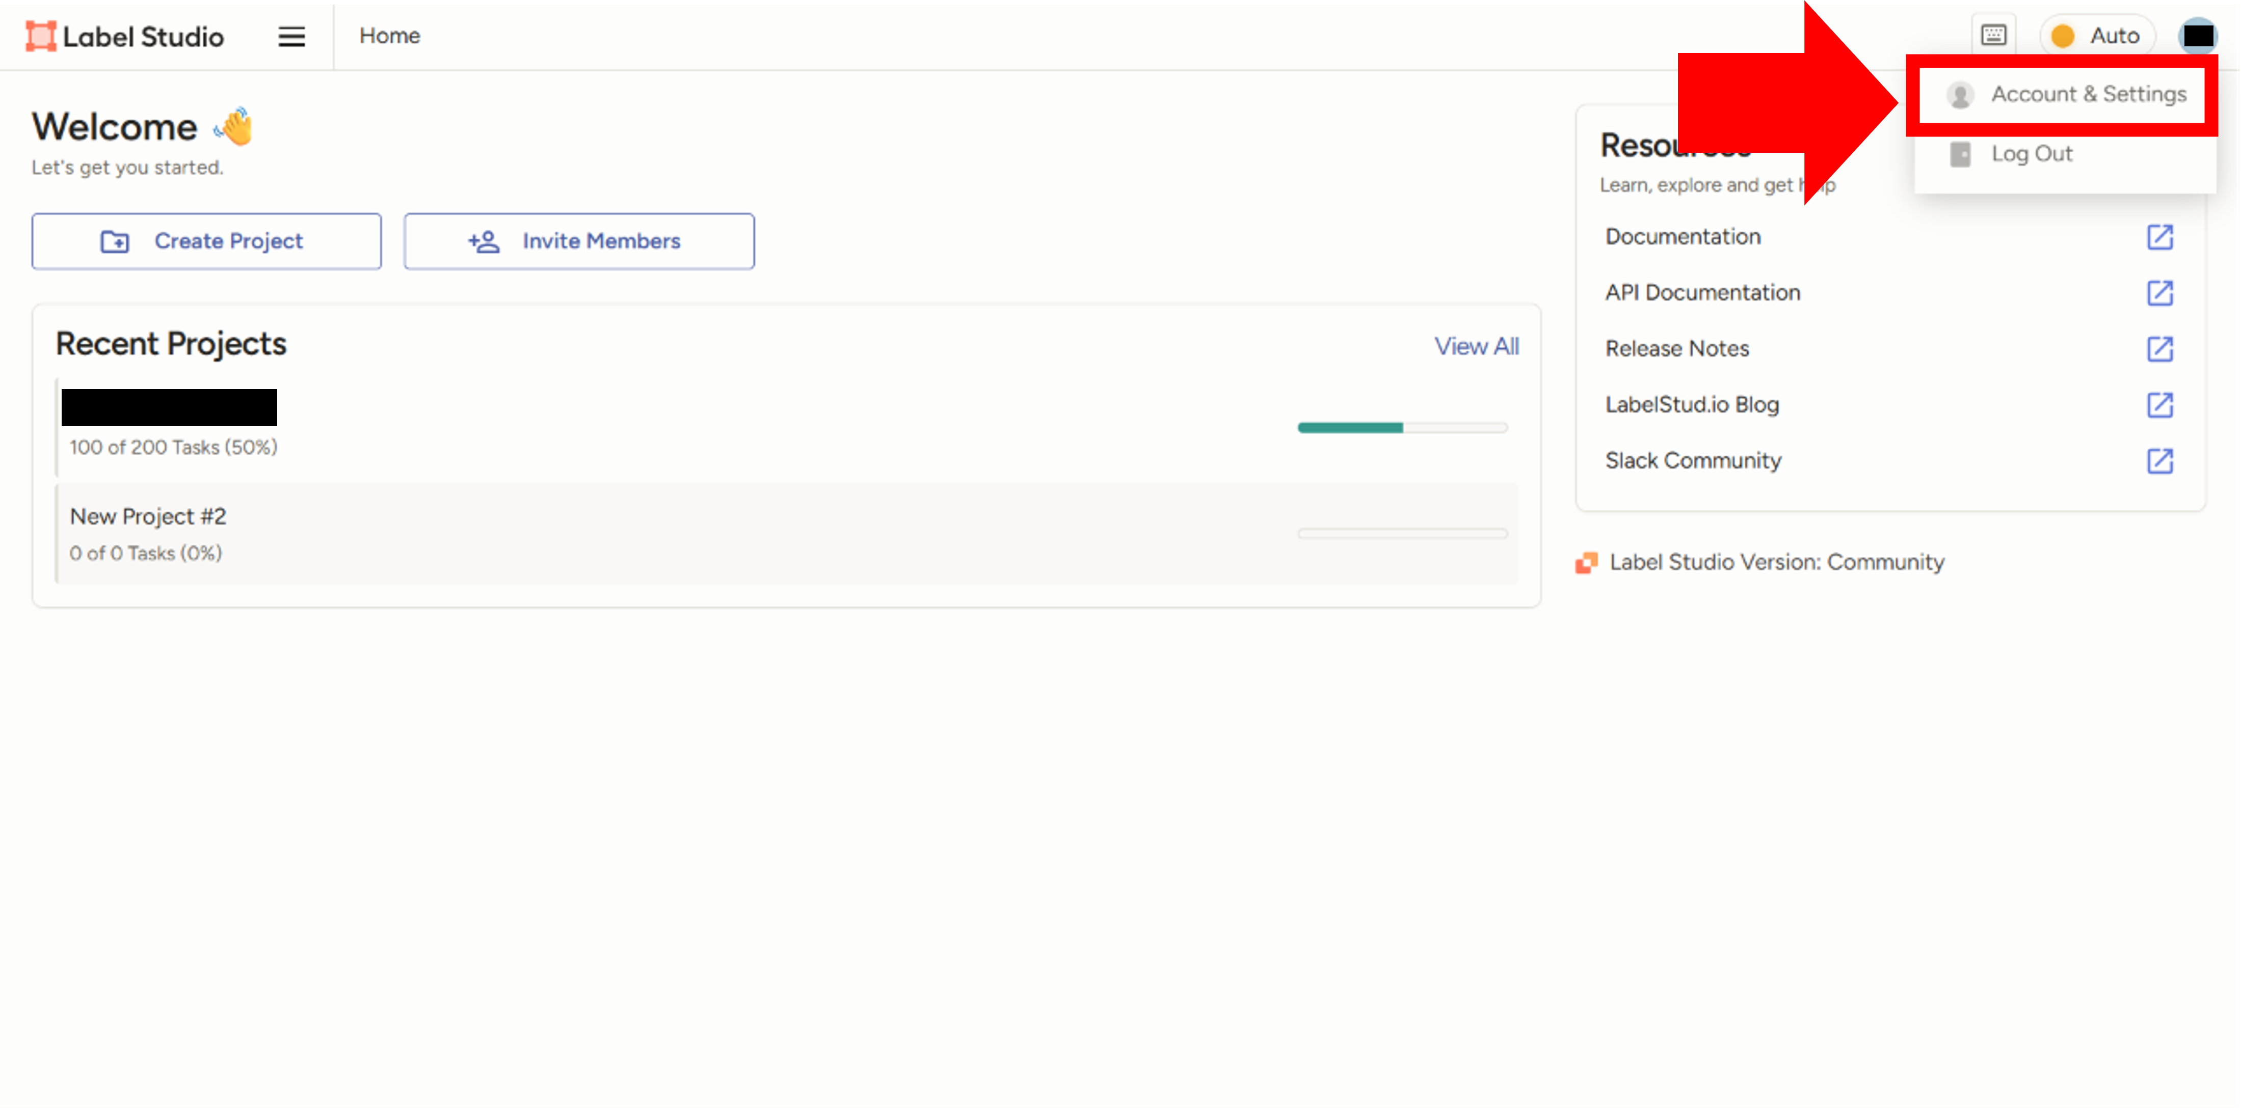Open the LabelStud.io Blog link
The width and height of the screenshot is (2241, 1109).
click(x=1691, y=404)
